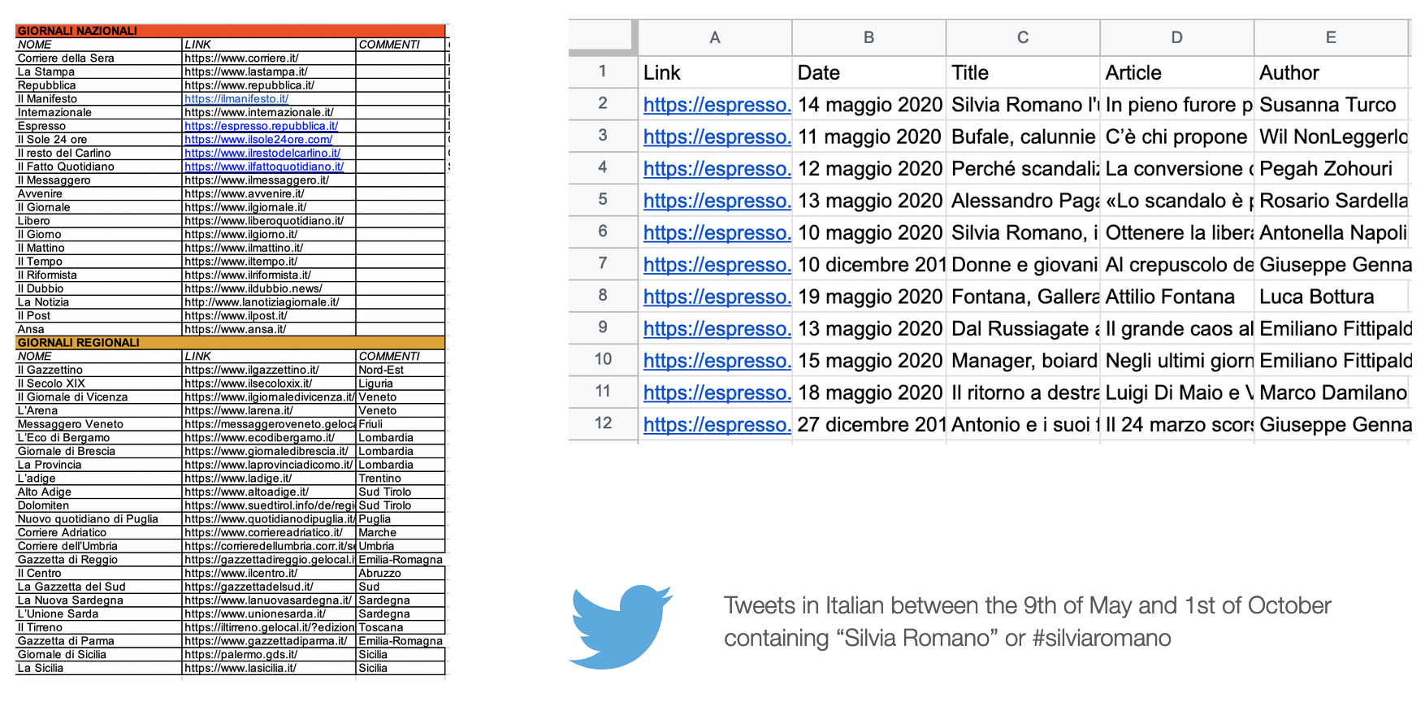Select the '15 maggio 2020' date cell
This screenshot has width=1425, height=702.
click(869, 361)
